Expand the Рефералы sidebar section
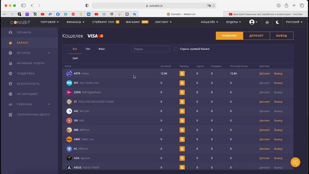This screenshot has width=309, height=174. tap(29, 104)
